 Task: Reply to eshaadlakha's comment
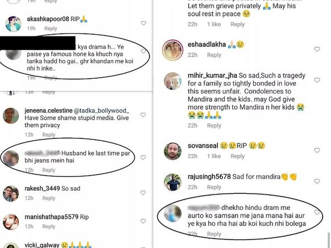pyautogui.click(x=214, y=55)
